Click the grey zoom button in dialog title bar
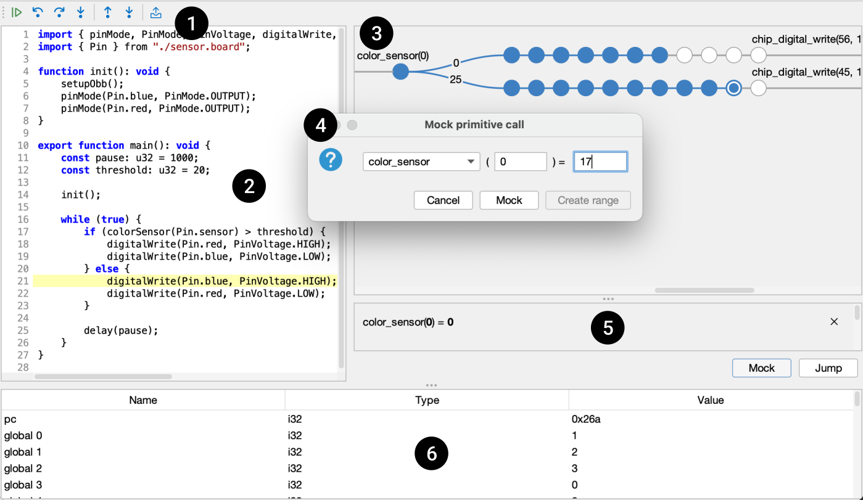Image resolution: width=863 pixels, height=500 pixels. click(x=352, y=125)
